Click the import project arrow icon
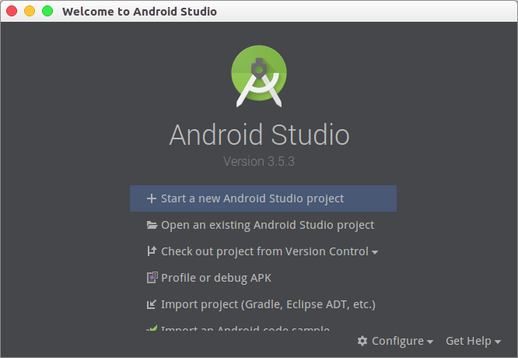This screenshot has height=358, width=518. (152, 304)
